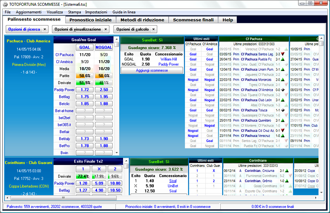
Task: Click the scroll-up arrow in Goal/no Goal odds panel
Action: (x=116, y=45)
